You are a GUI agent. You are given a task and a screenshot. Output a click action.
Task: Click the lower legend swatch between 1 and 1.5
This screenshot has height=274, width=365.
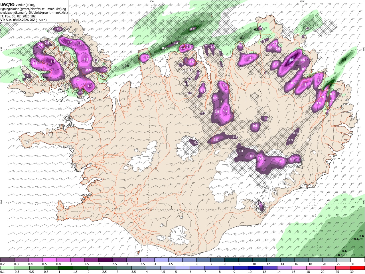click(x=66, y=268)
